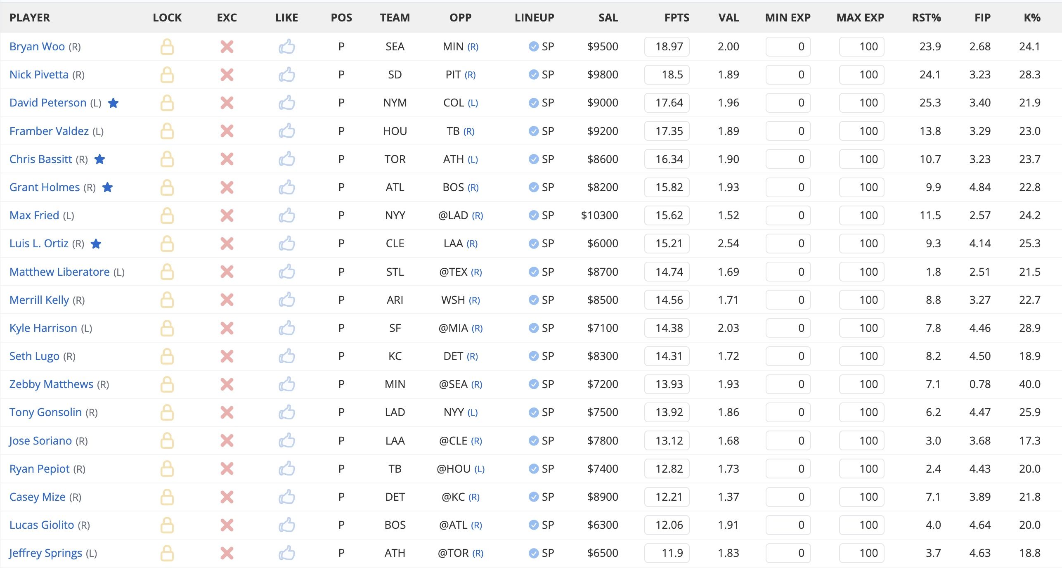
Task: Sort table by VAL column header
Action: pyautogui.click(x=728, y=18)
